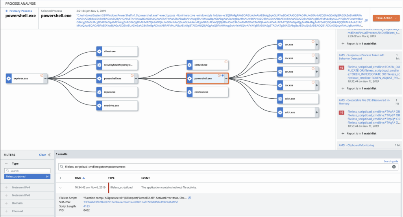Open AMSI Executable File (PE) Discovered In-Memory report

click(364, 102)
